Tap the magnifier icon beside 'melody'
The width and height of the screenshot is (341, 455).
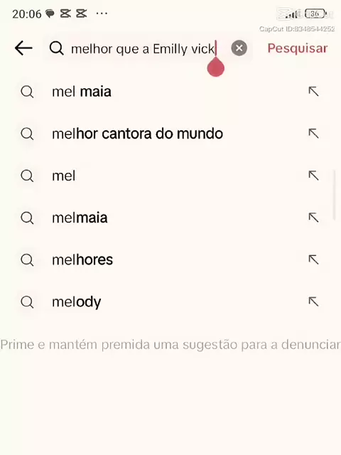(x=27, y=302)
